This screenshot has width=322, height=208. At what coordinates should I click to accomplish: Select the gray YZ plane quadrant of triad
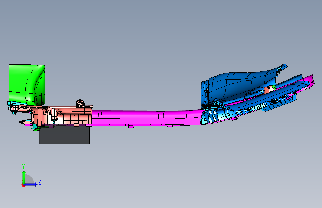pos(29,179)
